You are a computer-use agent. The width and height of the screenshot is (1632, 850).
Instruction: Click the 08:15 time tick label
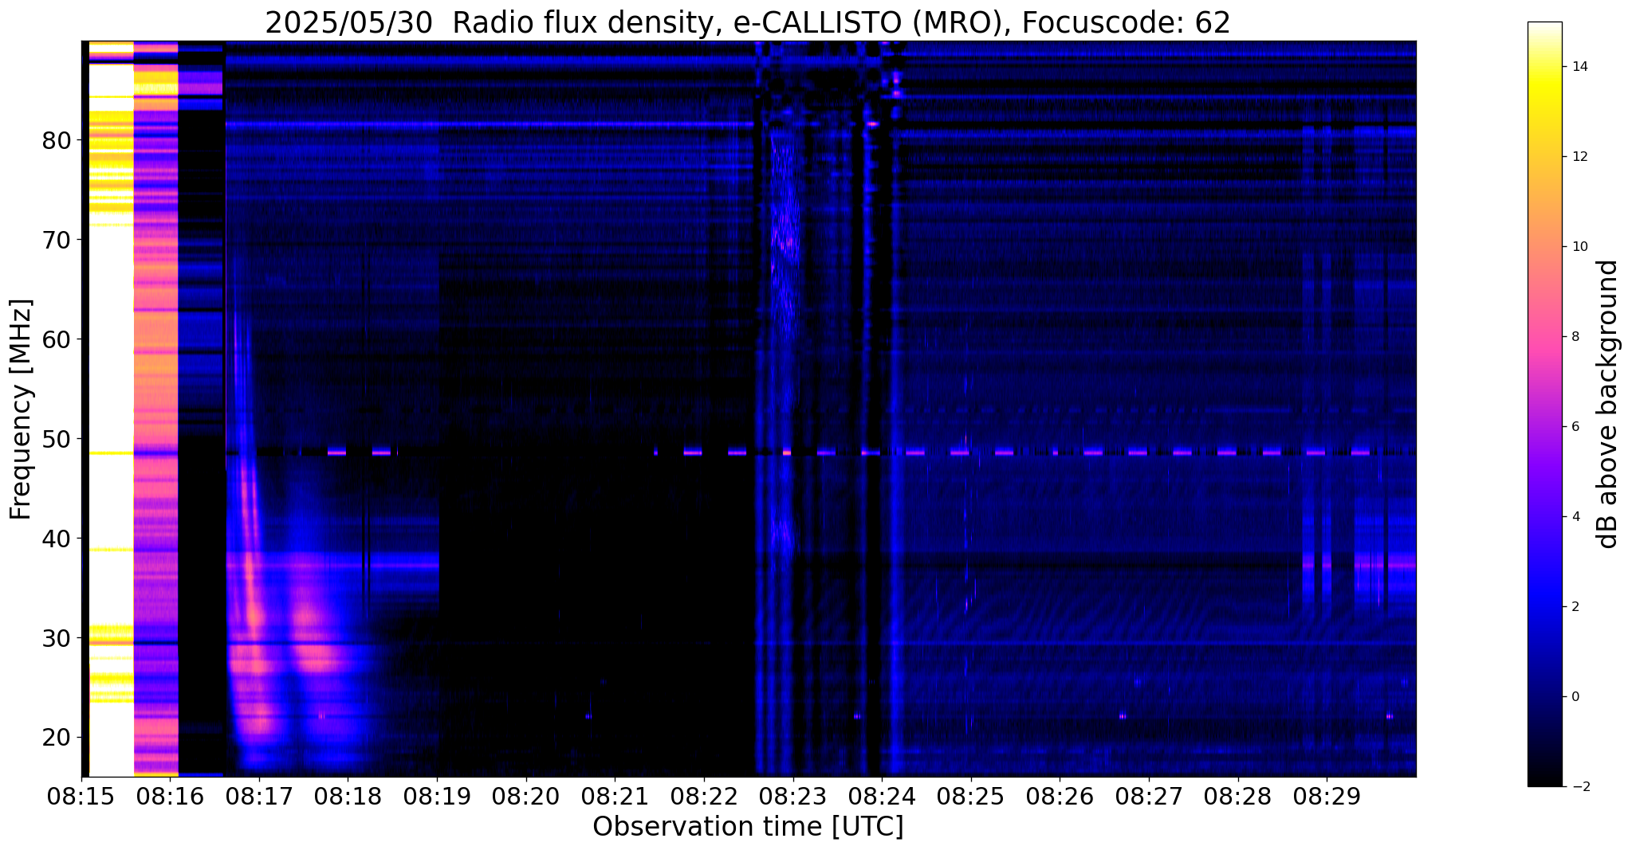81,796
